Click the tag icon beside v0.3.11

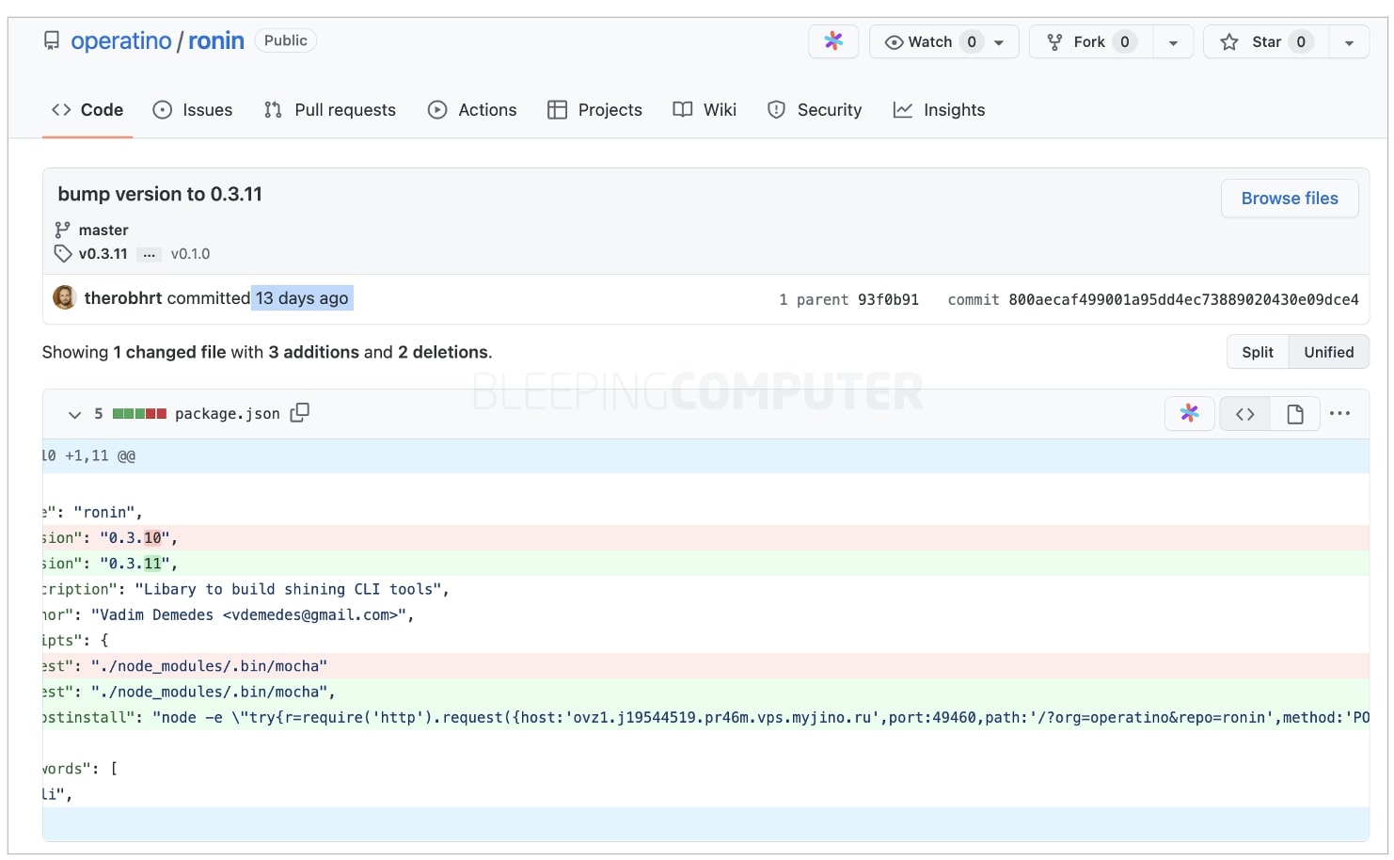point(63,253)
